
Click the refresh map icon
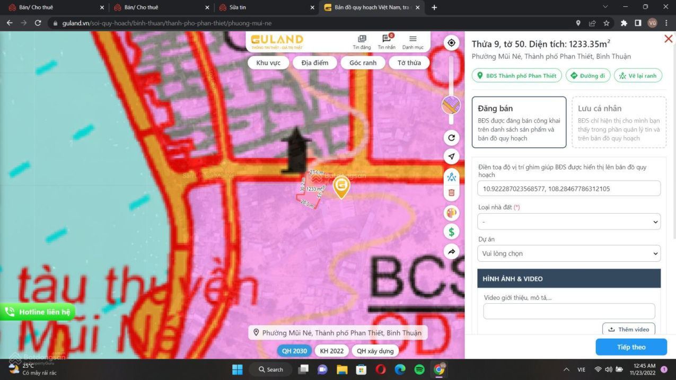click(451, 138)
